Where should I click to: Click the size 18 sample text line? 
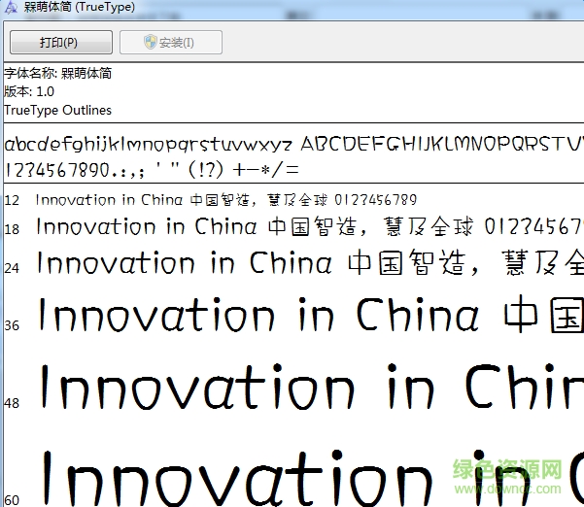310,226
